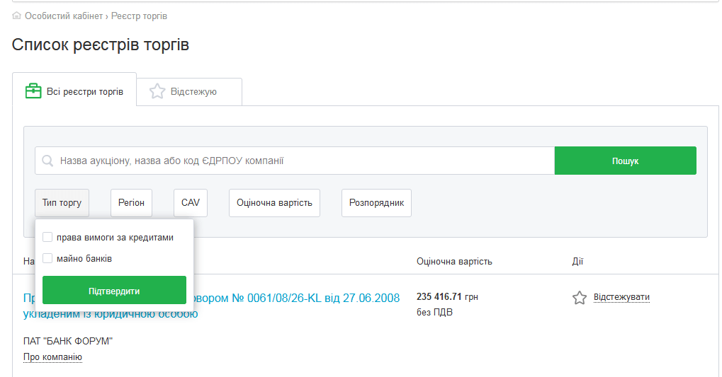Image resolution: width=722 pixels, height=377 pixels.
Task: Click the star icon beside Відстежувати
Action: click(580, 298)
